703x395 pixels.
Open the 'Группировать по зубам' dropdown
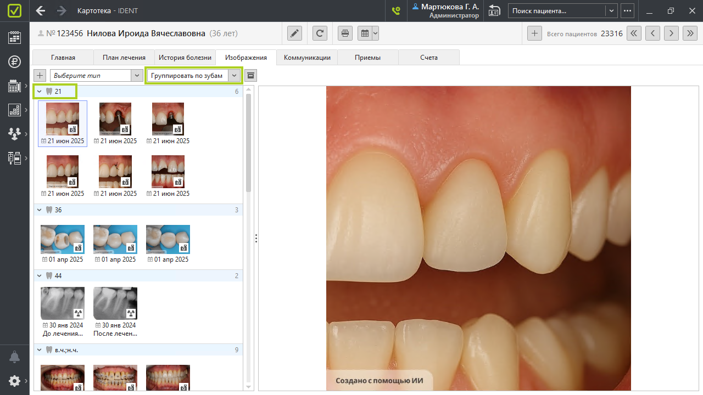235,75
